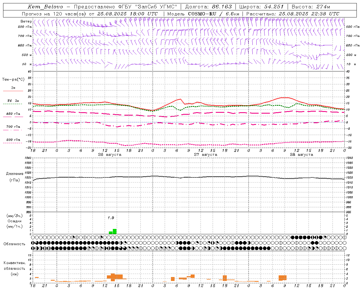Image resolution: width=361 pixels, height=288 pixels.
Task: Click 1040 on the left pressure axis
Action: [28, 158]
